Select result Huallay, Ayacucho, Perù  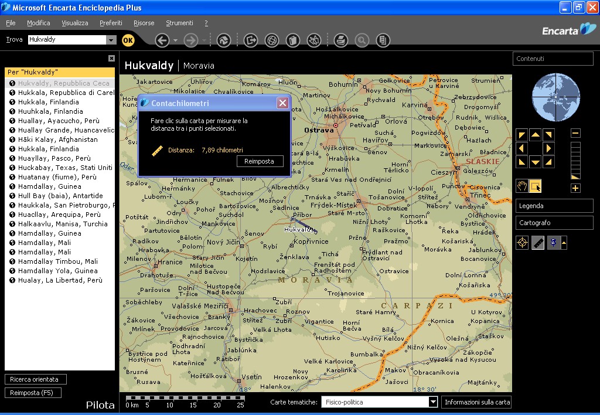[x=60, y=121]
